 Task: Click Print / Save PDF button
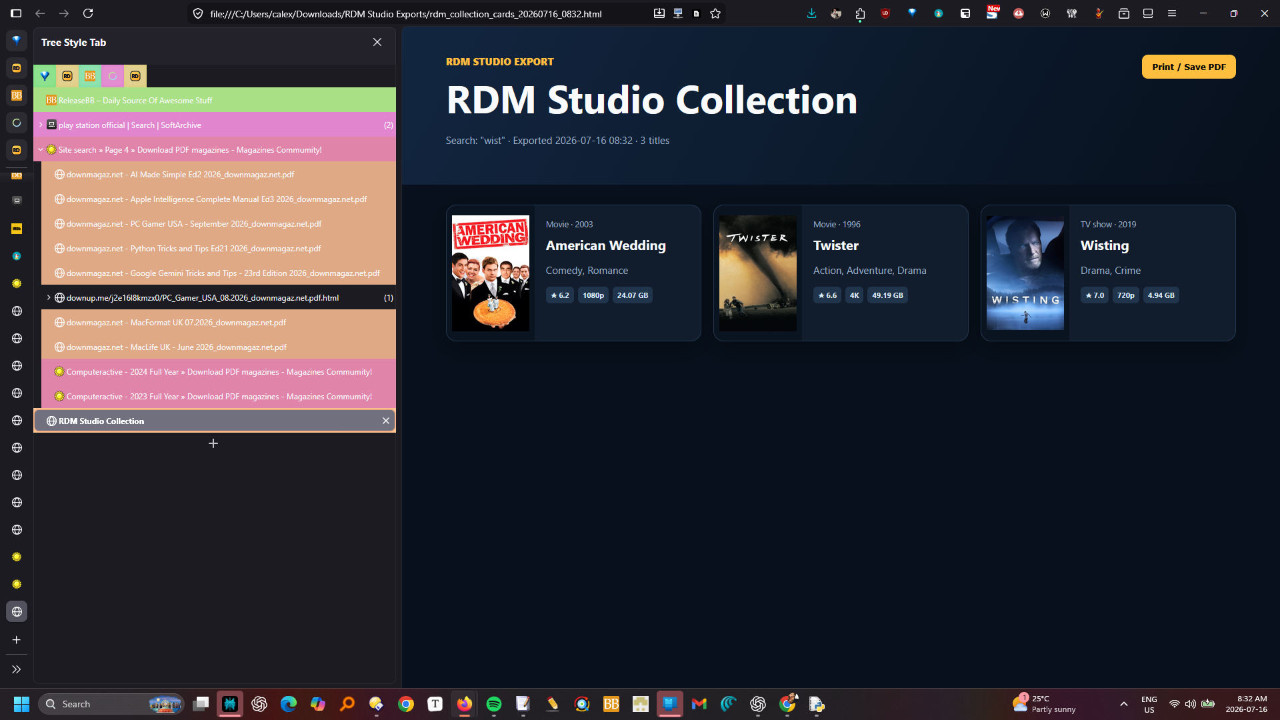point(1189,67)
